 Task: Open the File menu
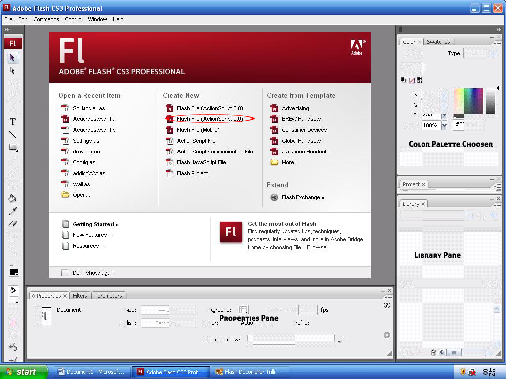tap(8, 19)
